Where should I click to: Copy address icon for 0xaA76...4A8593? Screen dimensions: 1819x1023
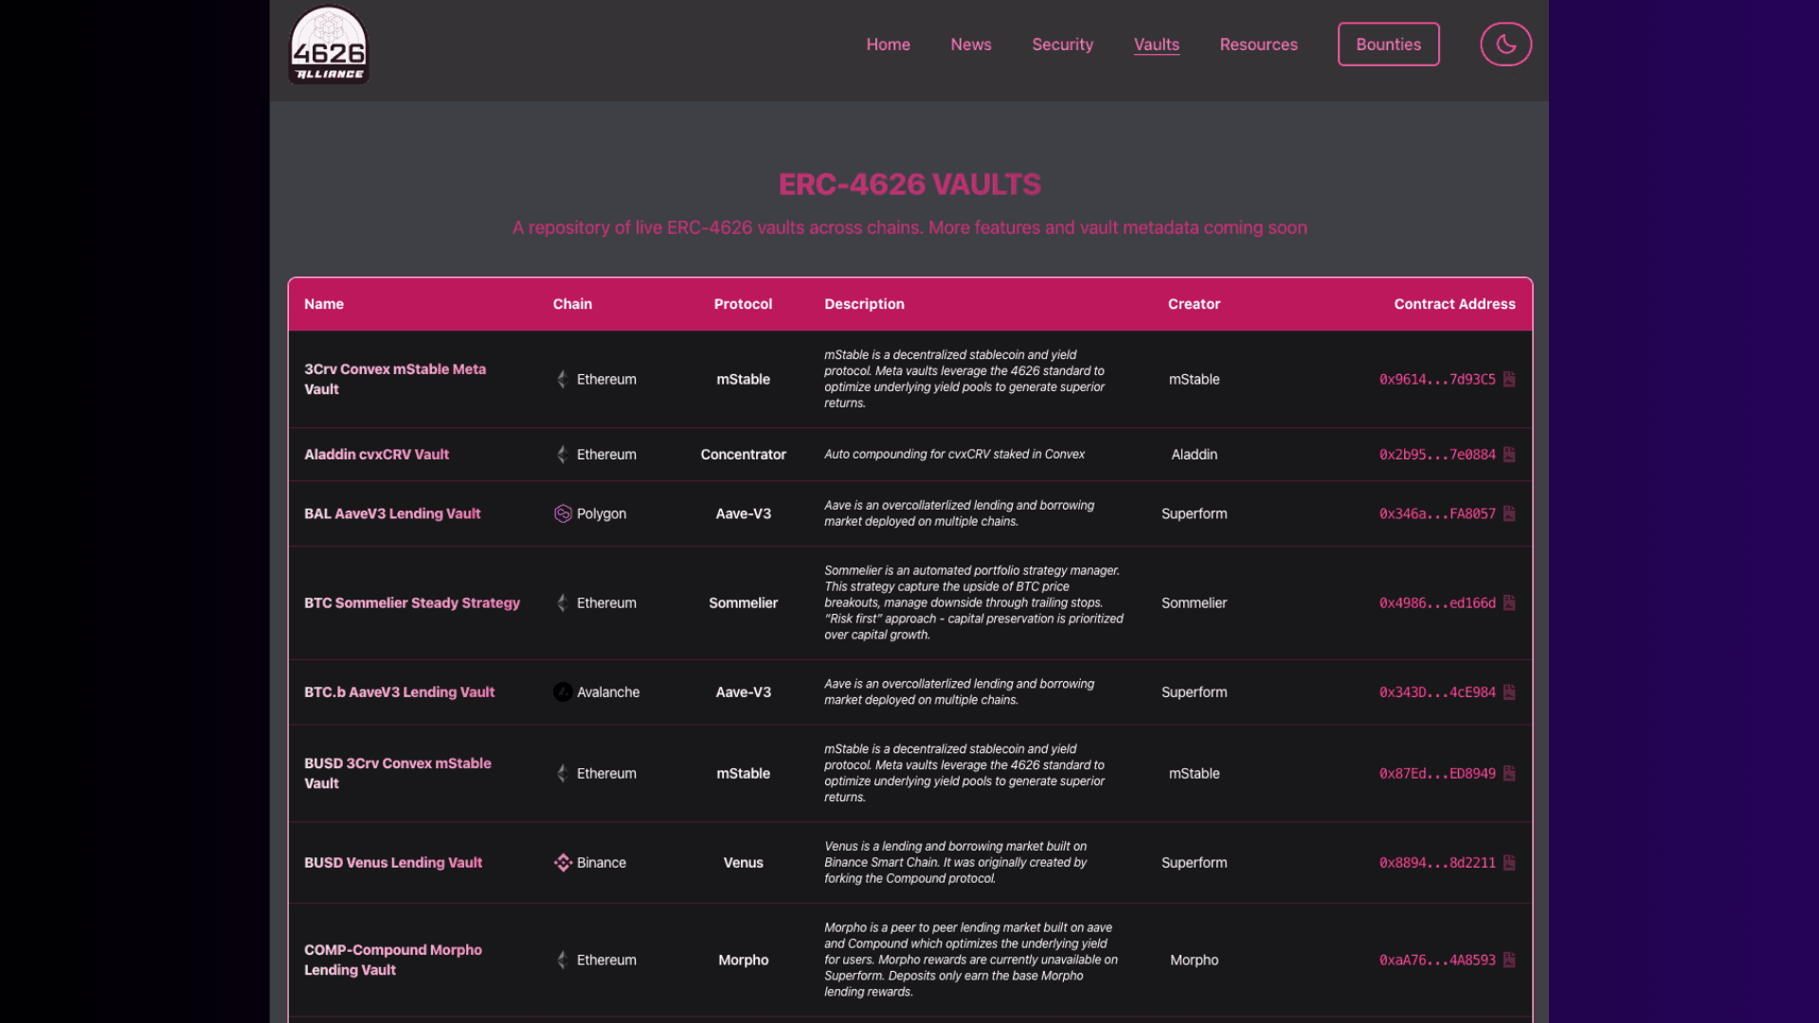1509,960
